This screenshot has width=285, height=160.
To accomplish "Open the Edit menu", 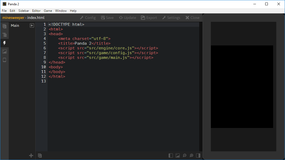I will pos(12,11).
